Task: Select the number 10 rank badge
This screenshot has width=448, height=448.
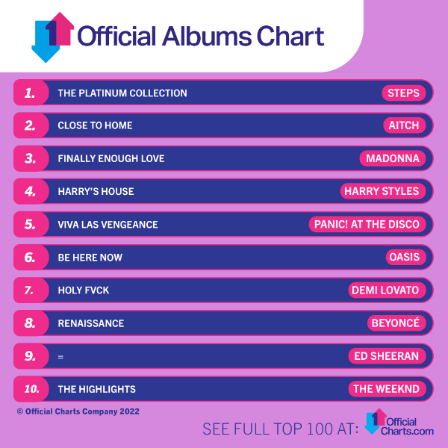Action: [31, 389]
